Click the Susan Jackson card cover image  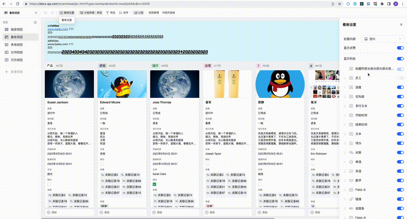[69, 84]
